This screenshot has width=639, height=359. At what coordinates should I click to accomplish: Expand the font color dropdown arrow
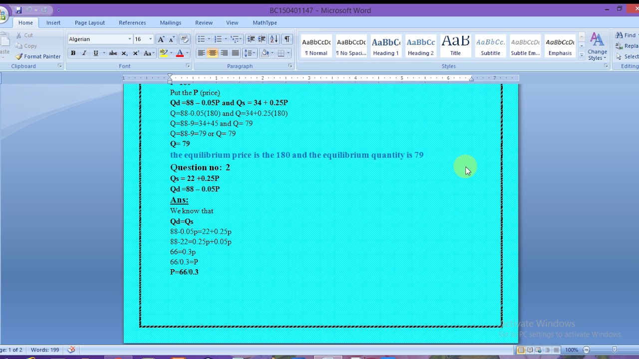(187, 53)
